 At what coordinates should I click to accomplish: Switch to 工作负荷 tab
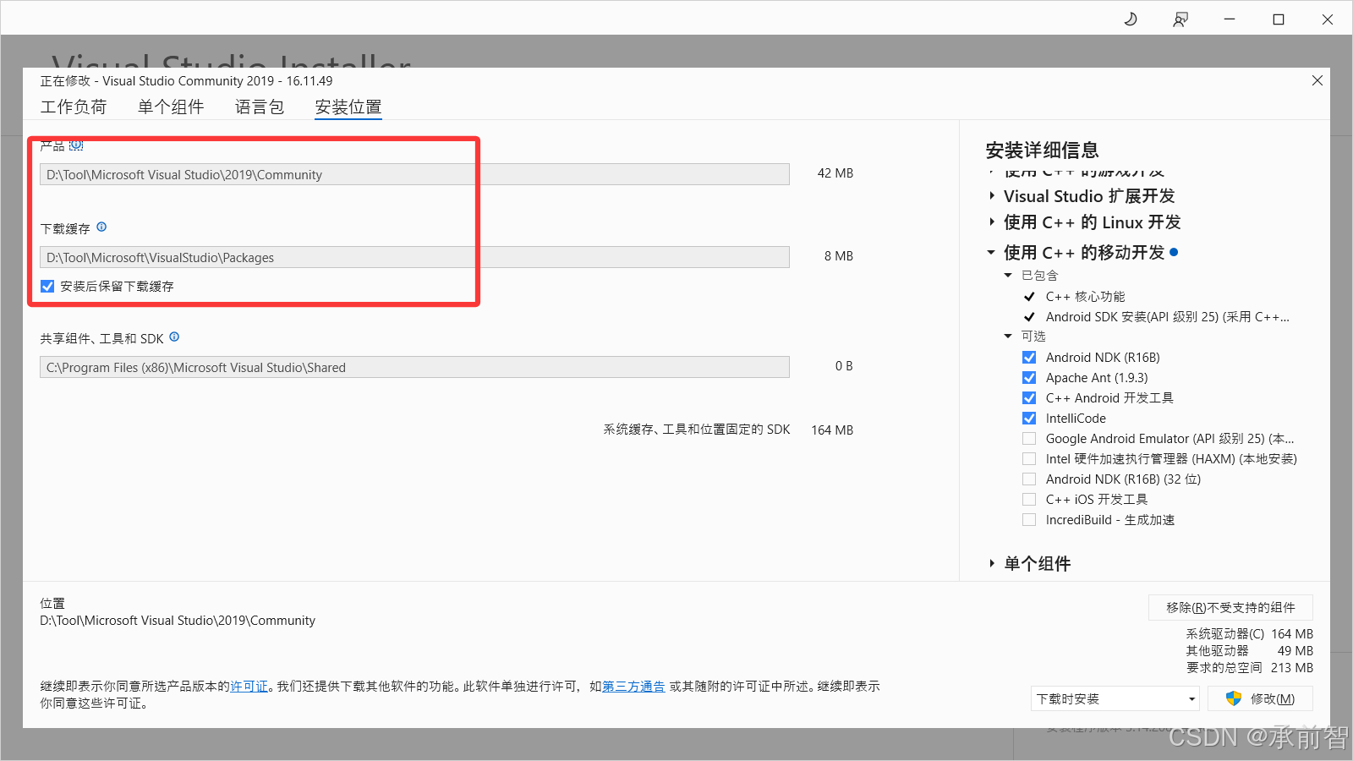pos(74,107)
